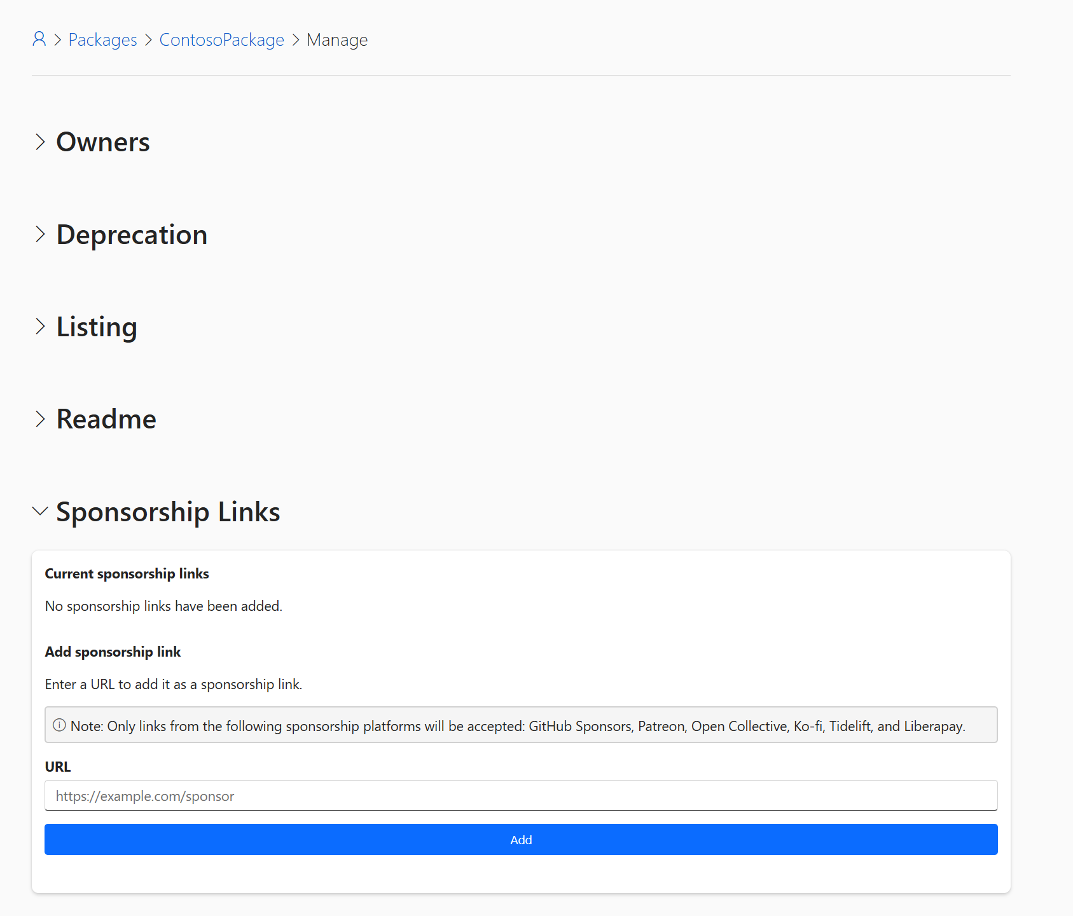This screenshot has height=916, width=1073.
Task: Click the URL input field
Action: pos(520,795)
